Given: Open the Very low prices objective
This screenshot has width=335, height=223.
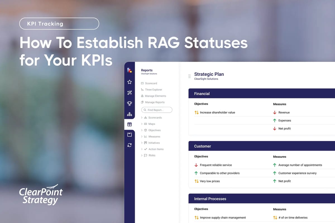Looking at the screenshot, I should click(210, 181).
